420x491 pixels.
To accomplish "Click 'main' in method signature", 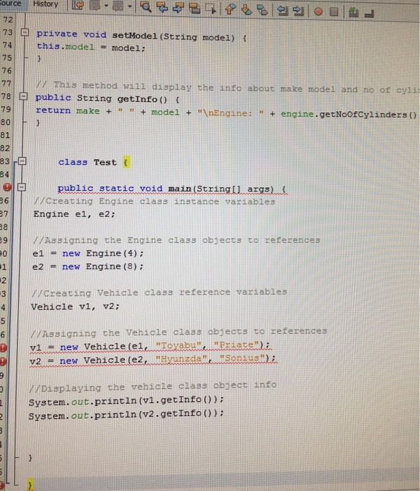I will [180, 189].
